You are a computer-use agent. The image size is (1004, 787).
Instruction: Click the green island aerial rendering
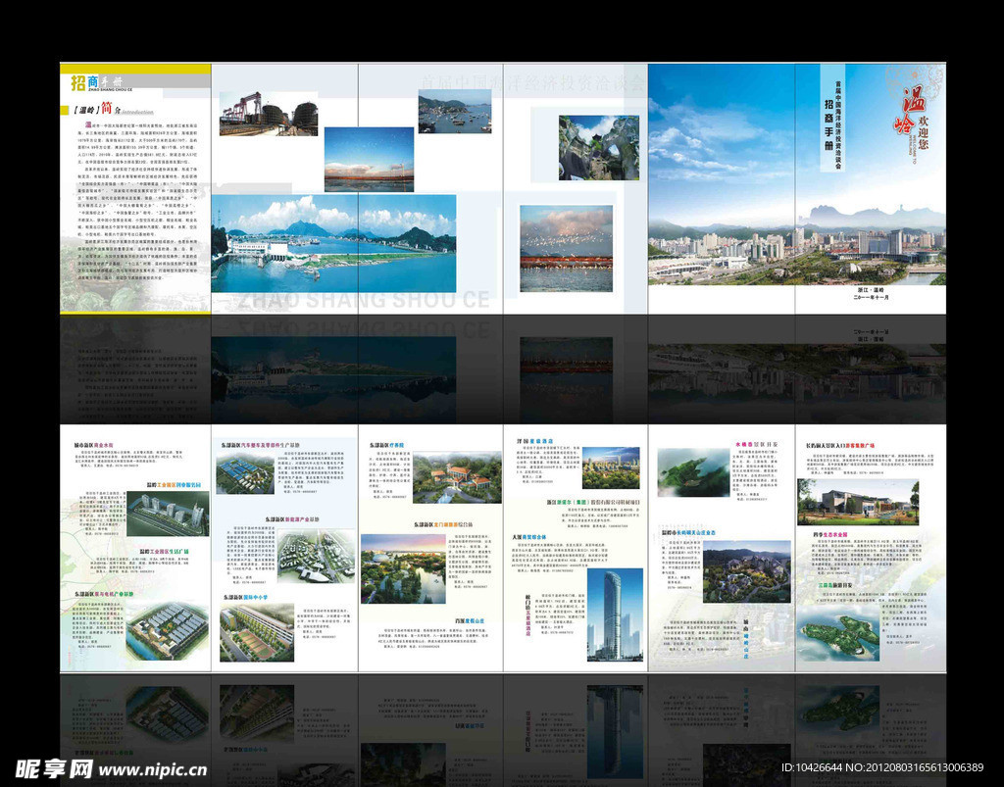pos(839,634)
